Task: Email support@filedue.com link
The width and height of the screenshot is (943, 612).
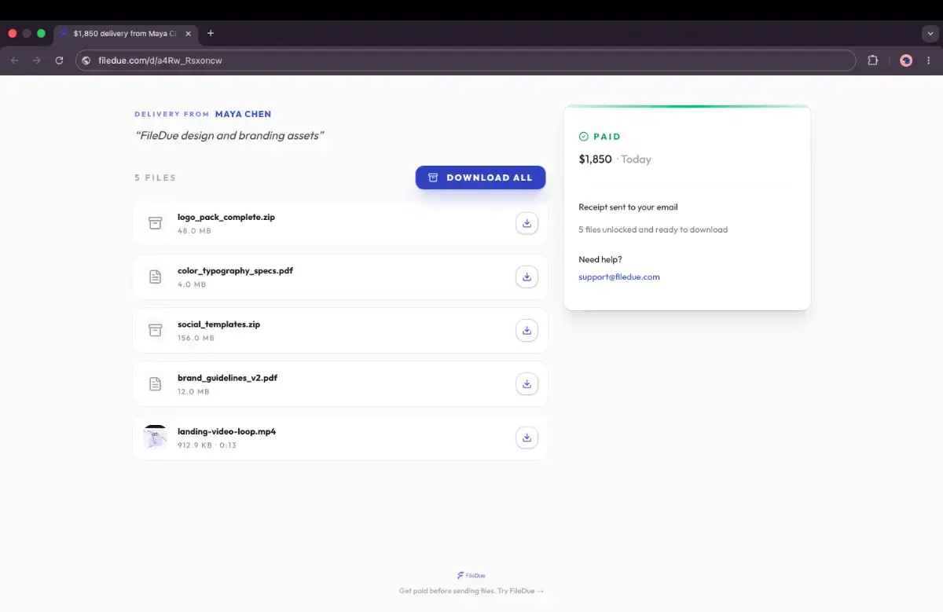Action: 619,277
